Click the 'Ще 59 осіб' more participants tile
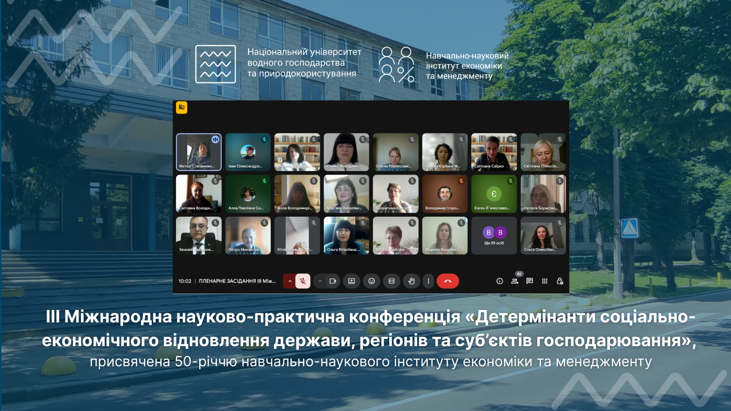 [494, 235]
